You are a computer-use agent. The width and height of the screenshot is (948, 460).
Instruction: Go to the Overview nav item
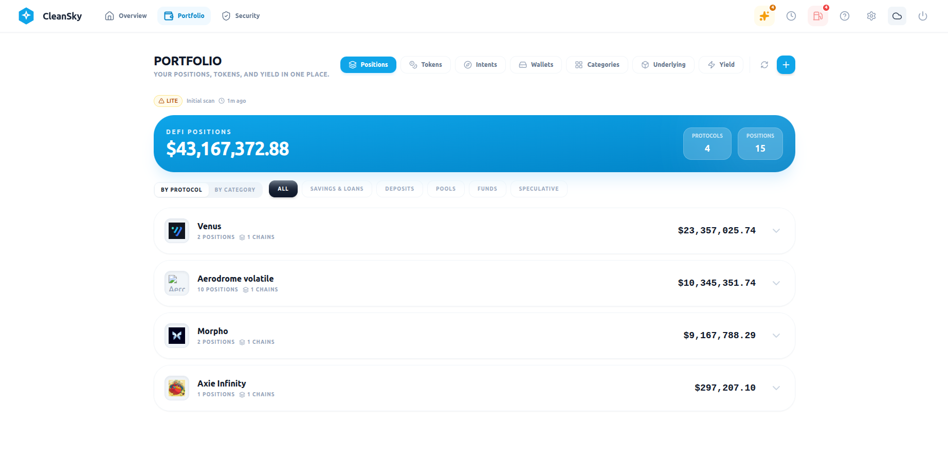(x=126, y=16)
